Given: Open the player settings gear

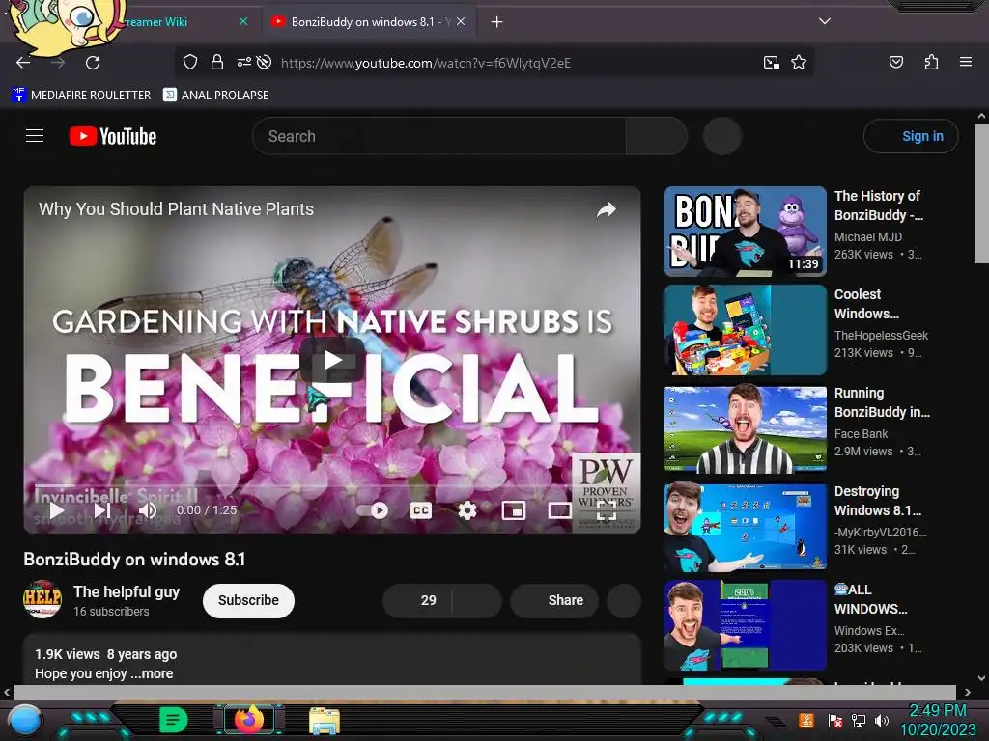Looking at the screenshot, I should click(466, 510).
